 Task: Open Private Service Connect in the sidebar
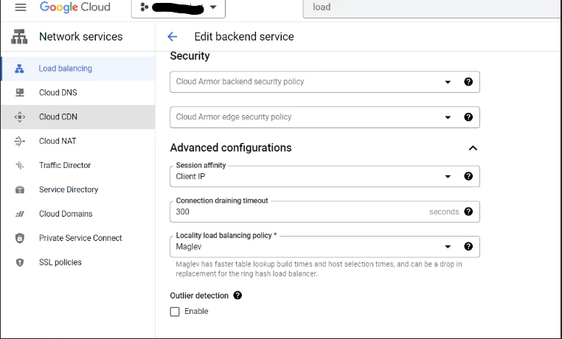point(78,238)
